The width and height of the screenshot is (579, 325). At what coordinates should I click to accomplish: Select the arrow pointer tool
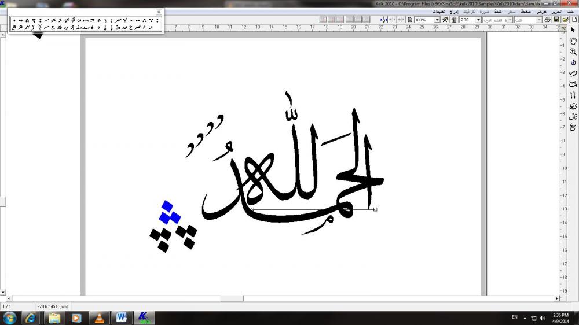tap(573, 29)
